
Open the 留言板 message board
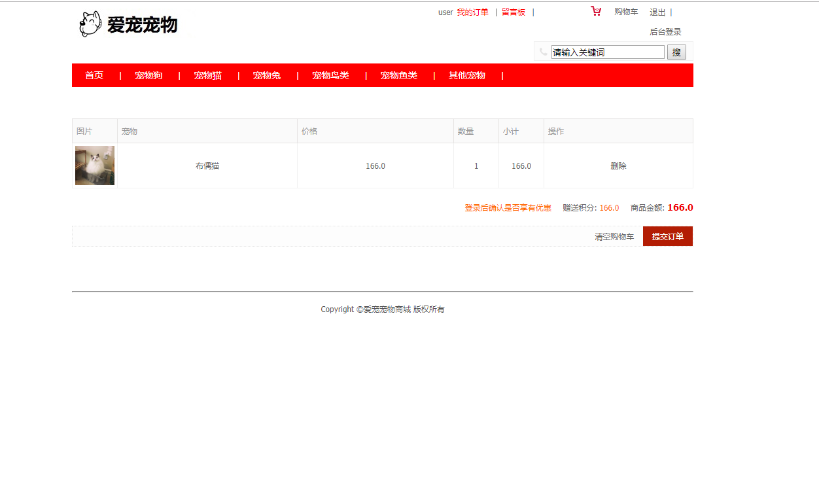coord(514,12)
